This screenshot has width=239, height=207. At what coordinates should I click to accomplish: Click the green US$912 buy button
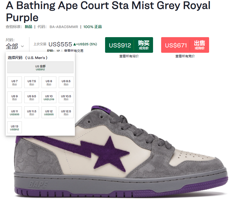129,45
